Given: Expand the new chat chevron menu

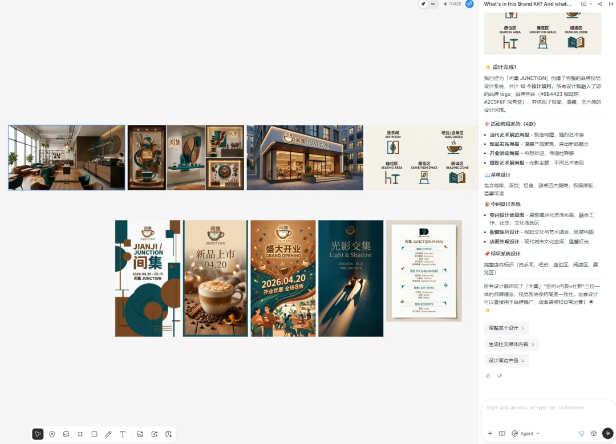Looking at the screenshot, I should (x=590, y=4).
